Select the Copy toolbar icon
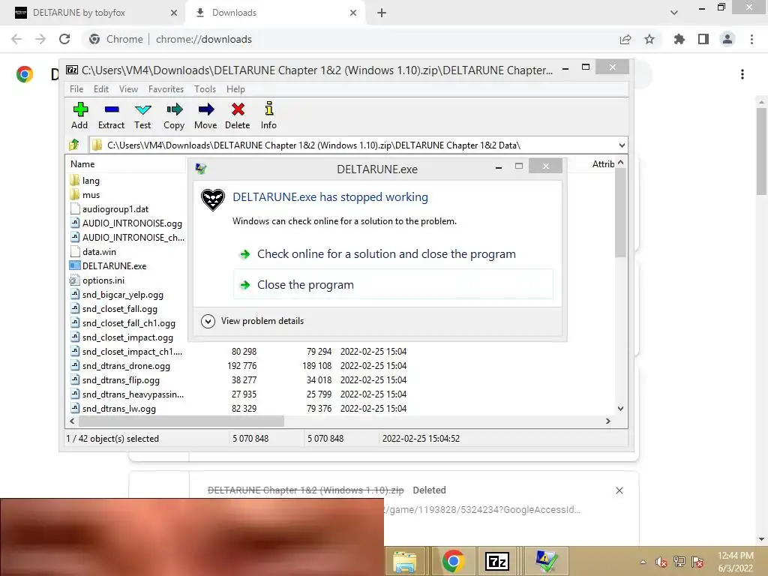This screenshot has width=768, height=576. [x=174, y=109]
